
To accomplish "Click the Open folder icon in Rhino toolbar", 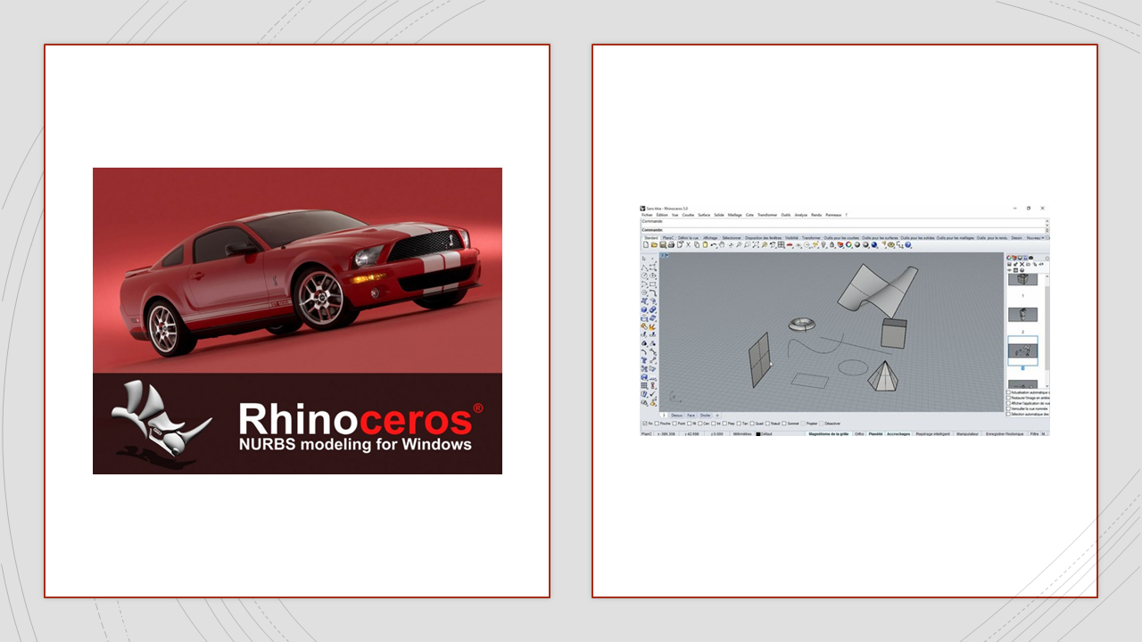I will click(654, 244).
